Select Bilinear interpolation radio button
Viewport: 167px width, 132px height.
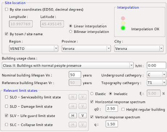pos(71,31)
